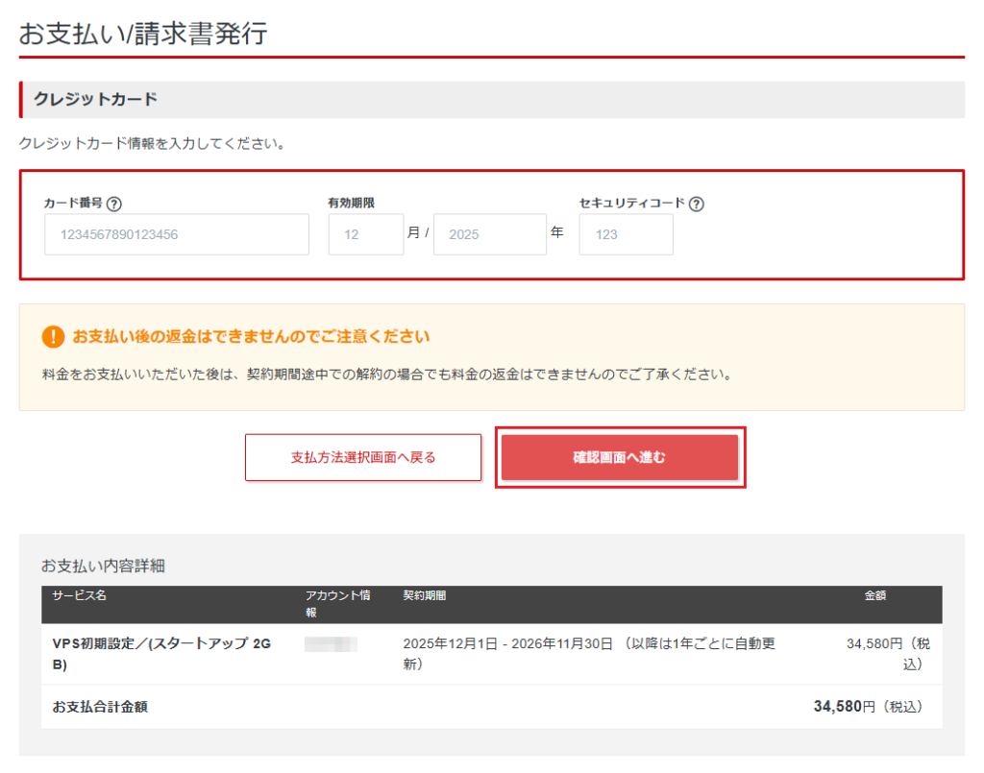Click the orange warning exclamation icon
This screenshot has height=773, width=984.
tap(52, 337)
